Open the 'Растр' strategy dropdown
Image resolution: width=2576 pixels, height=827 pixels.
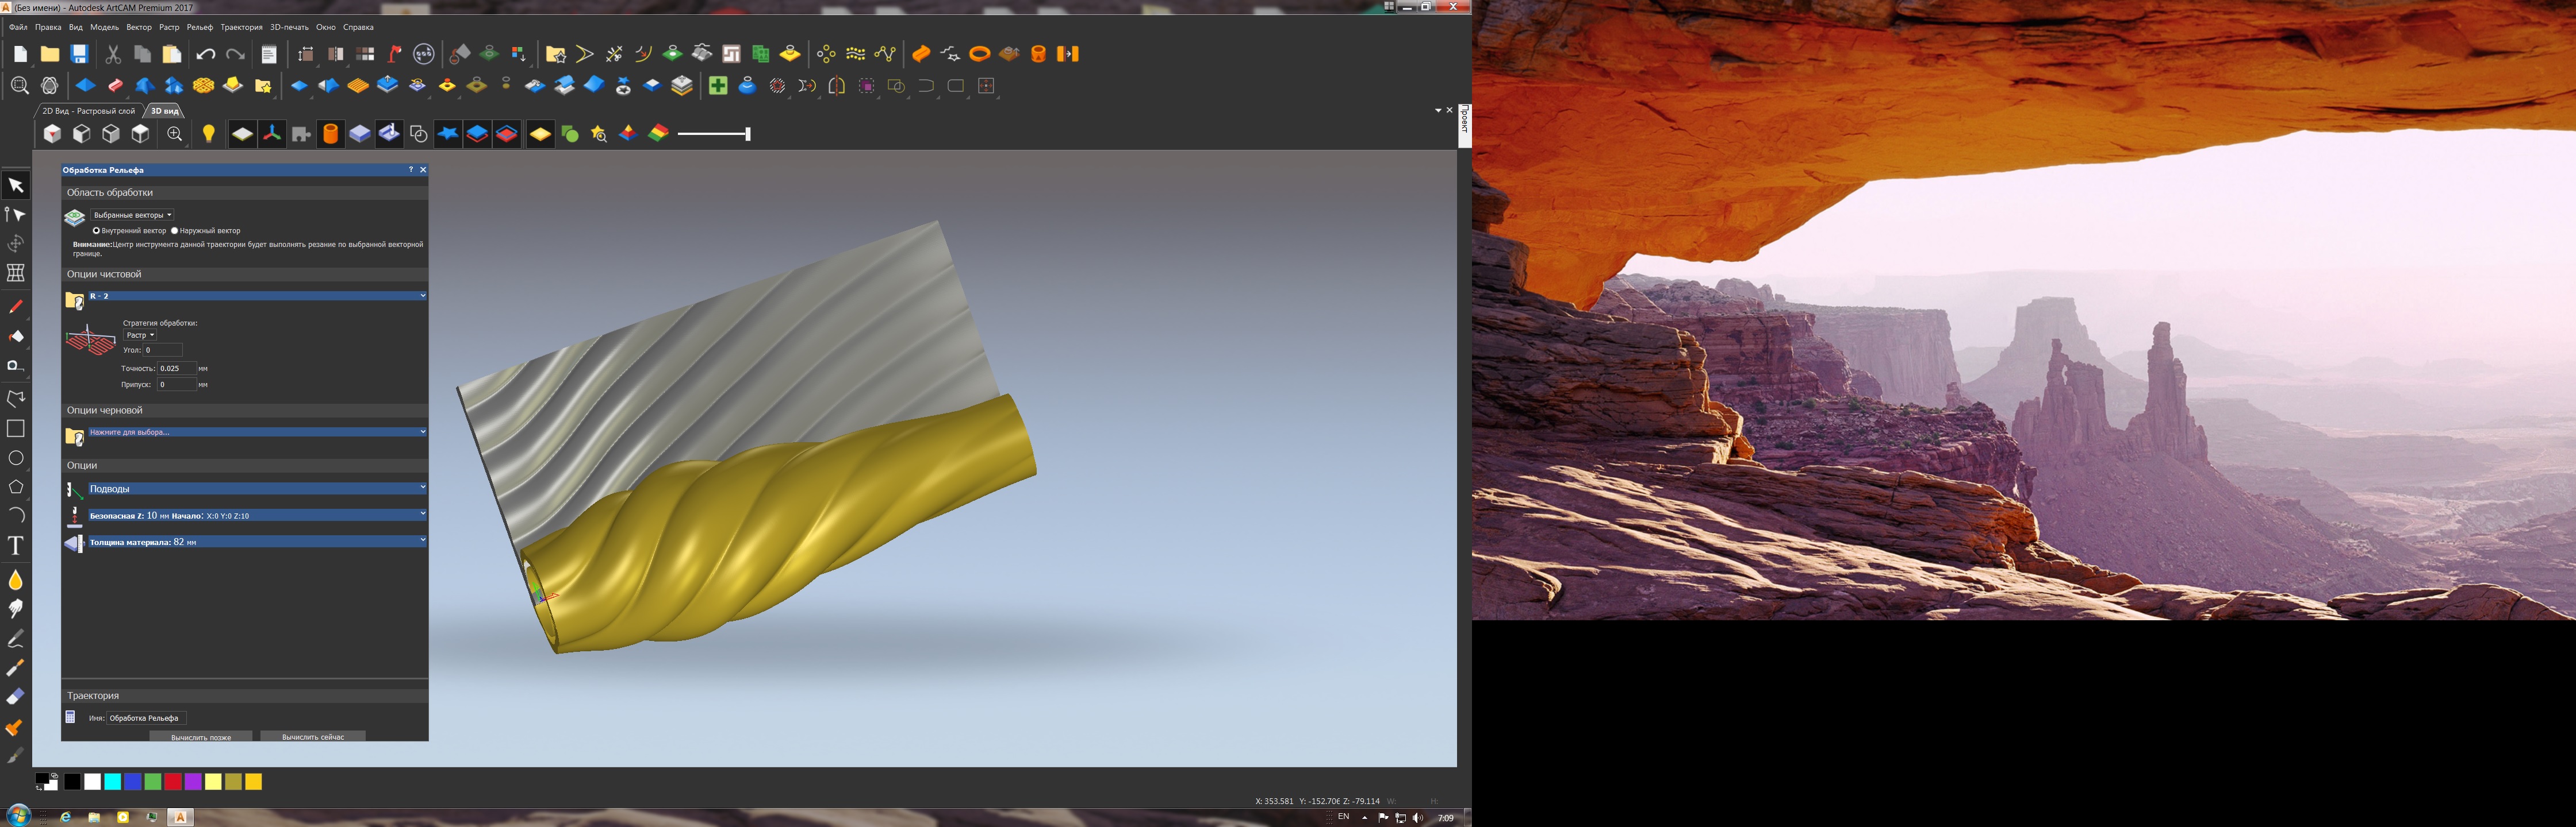140,335
